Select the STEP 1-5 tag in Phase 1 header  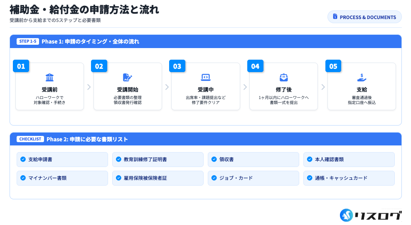coord(28,41)
